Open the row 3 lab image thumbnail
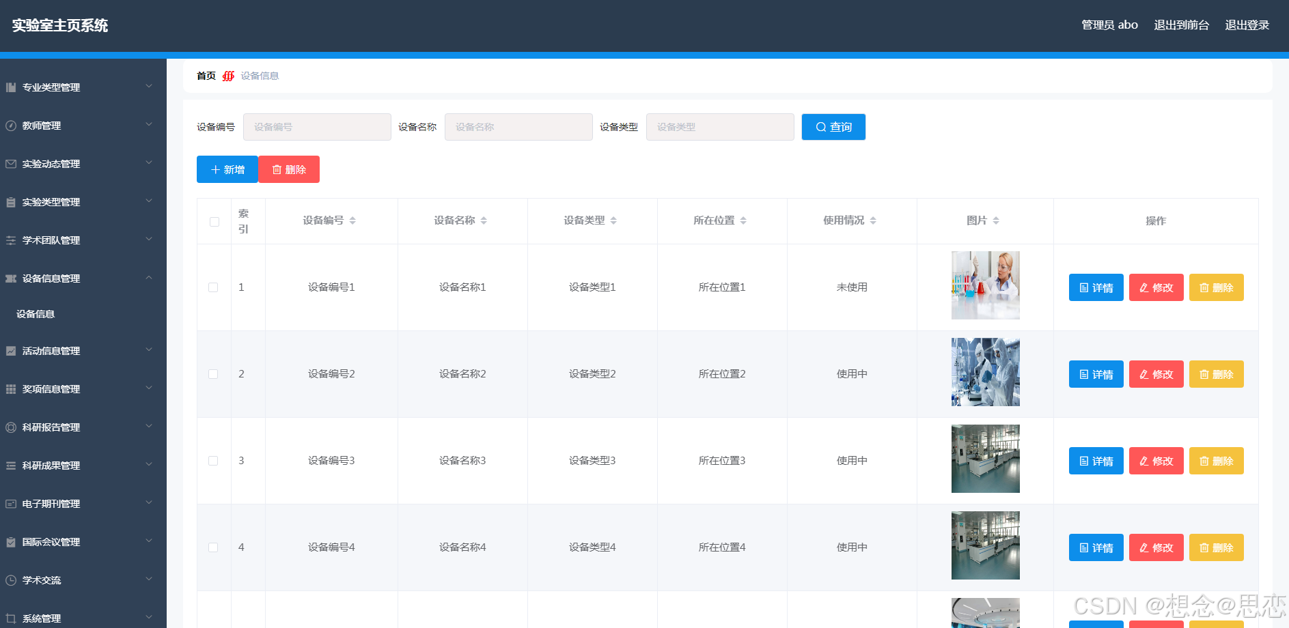This screenshot has width=1289, height=628. click(986, 459)
